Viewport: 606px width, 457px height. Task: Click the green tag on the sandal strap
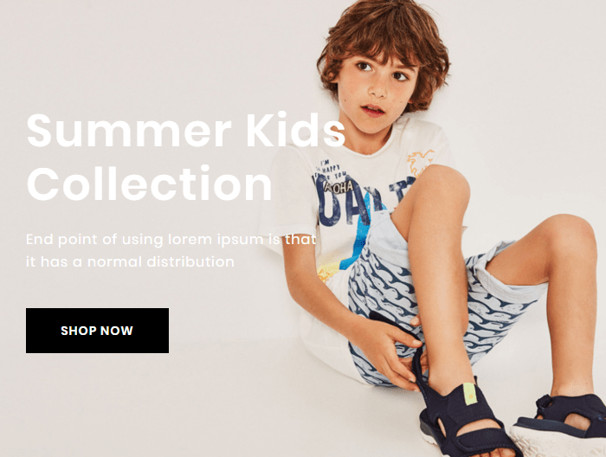pos(469,394)
